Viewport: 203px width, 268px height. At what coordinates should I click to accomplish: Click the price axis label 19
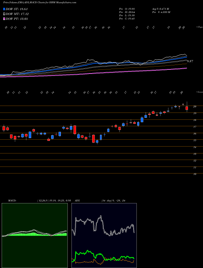point(194,113)
